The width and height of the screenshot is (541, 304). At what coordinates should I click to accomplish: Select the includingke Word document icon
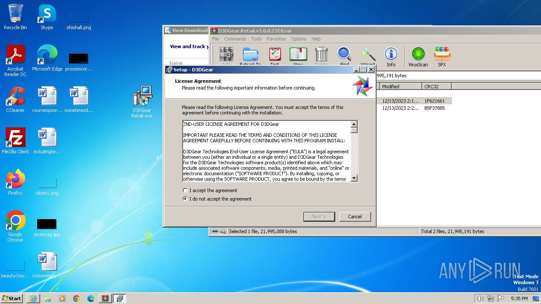pyautogui.click(x=47, y=141)
